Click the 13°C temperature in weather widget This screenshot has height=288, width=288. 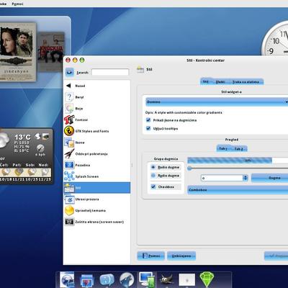tap(22, 137)
